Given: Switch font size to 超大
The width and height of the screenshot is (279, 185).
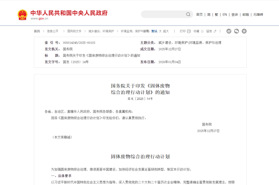Looking at the screenshot, I should tap(166, 31).
